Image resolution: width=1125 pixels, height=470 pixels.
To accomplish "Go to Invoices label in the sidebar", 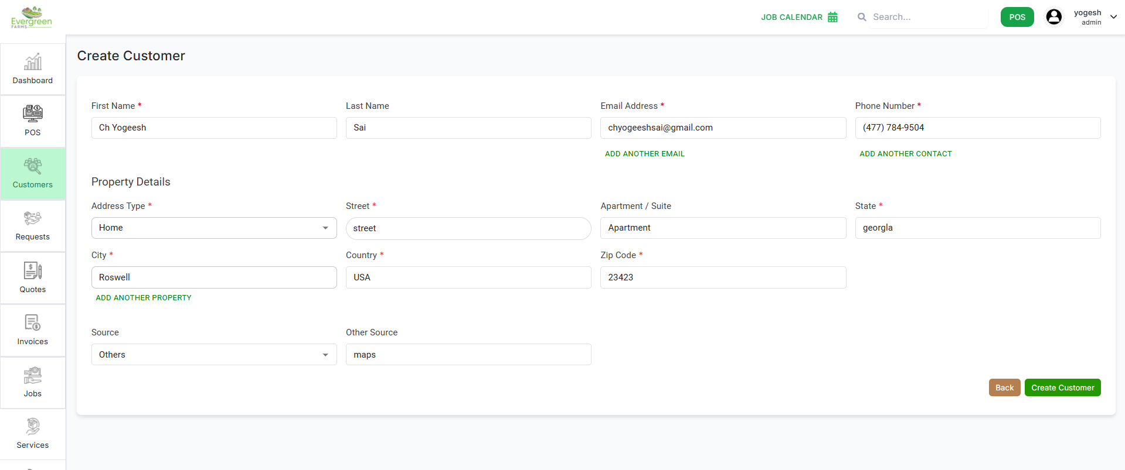I will [33, 342].
